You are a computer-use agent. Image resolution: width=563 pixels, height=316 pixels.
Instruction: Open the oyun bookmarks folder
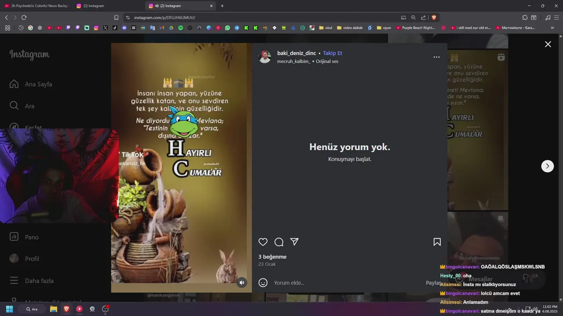click(x=384, y=28)
